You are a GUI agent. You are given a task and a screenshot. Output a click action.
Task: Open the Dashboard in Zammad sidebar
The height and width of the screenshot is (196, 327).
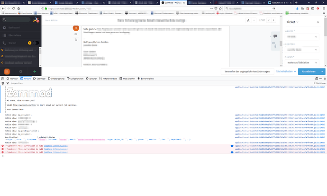tap(20, 27)
